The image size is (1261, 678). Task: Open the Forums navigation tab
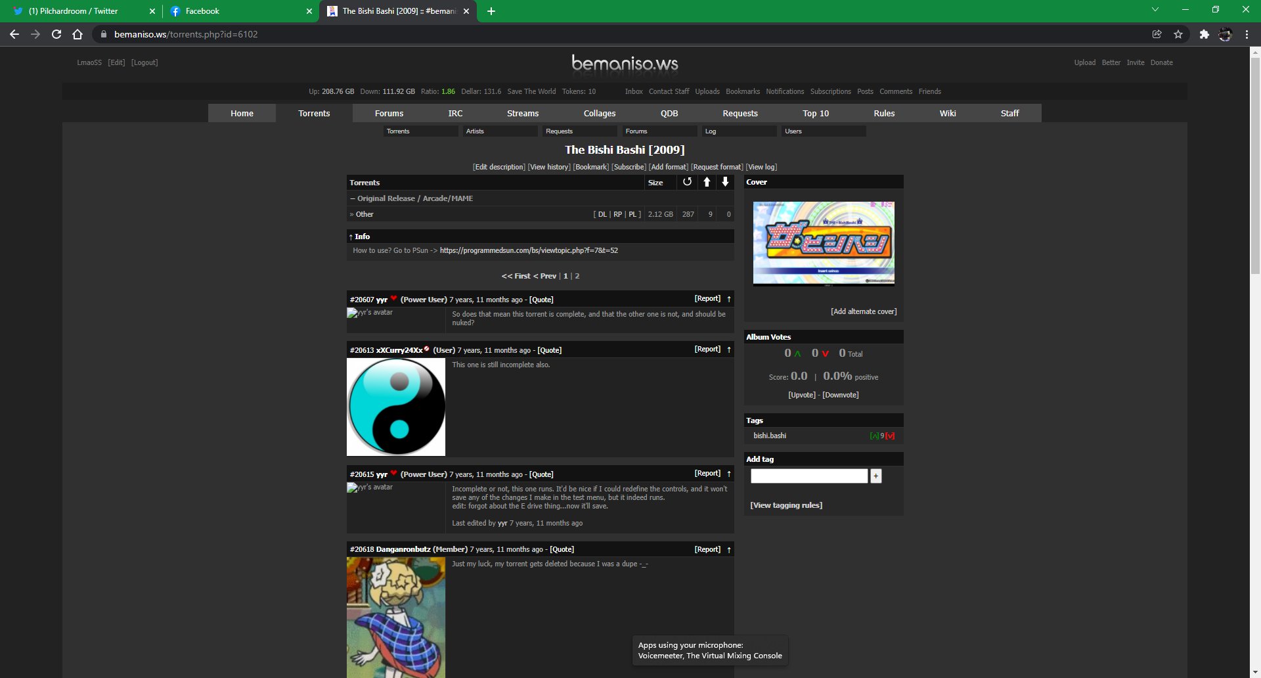pos(389,113)
